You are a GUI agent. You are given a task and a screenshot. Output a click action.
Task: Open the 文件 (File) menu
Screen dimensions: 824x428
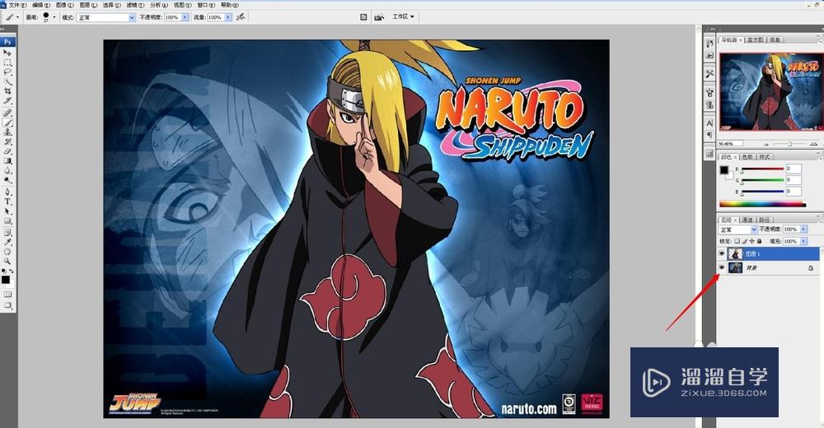pyautogui.click(x=17, y=5)
